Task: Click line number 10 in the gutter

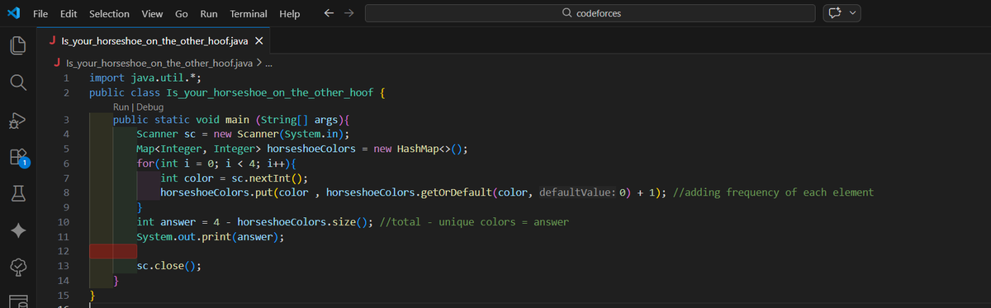Action: (x=63, y=222)
